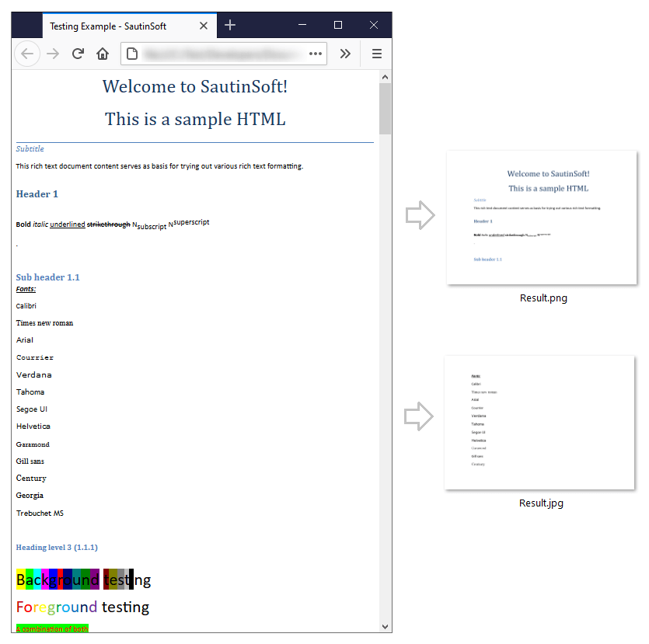The image size is (649, 644).
Task: Select the Result.png preview thumbnail
Action: (541, 216)
